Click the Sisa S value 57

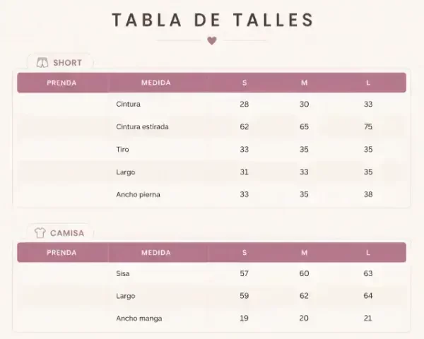point(245,273)
